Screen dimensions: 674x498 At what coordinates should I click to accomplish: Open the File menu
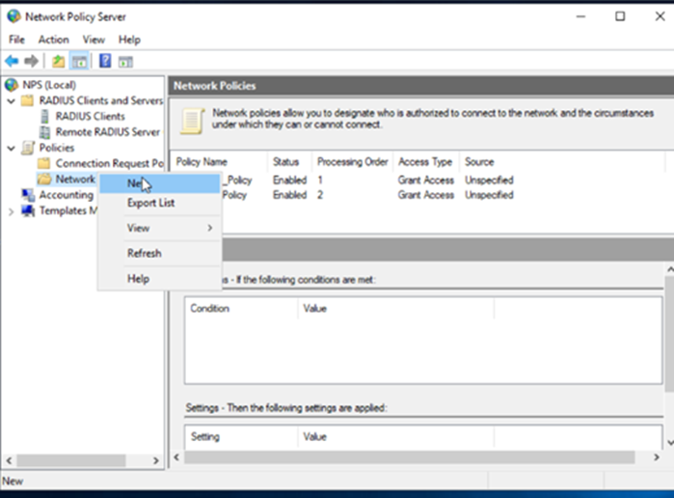click(16, 40)
